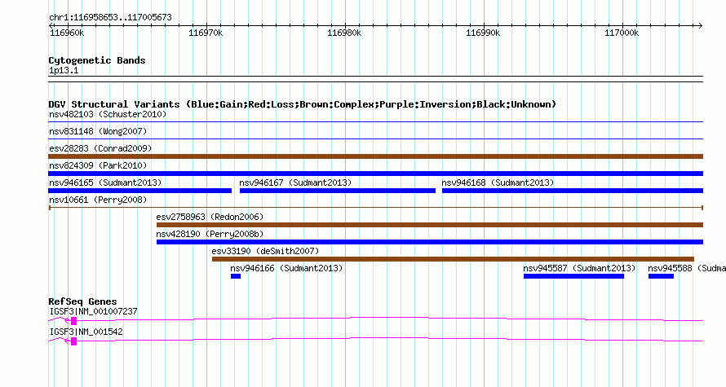This screenshot has height=387, width=726.
Task: Select nsv10661 (Perry2008) variant label
Action: pos(98,200)
